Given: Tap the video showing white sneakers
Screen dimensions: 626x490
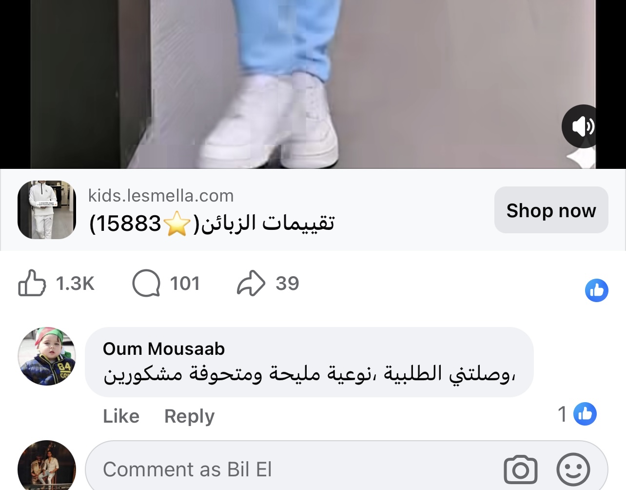Looking at the screenshot, I should (x=313, y=84).
